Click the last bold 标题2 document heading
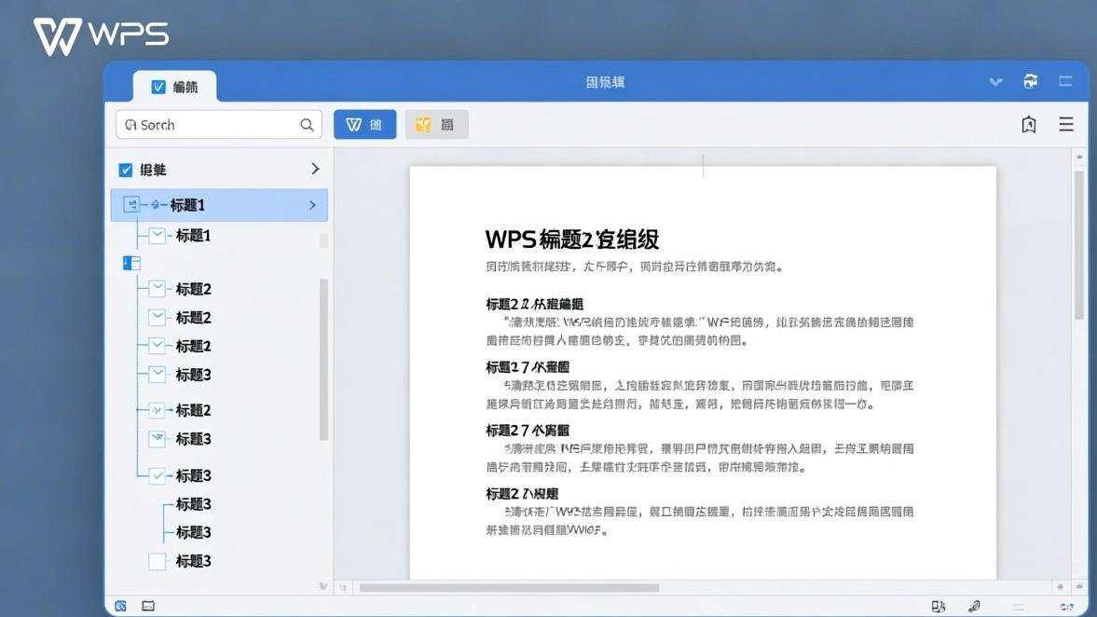 [x=522, y=493]
